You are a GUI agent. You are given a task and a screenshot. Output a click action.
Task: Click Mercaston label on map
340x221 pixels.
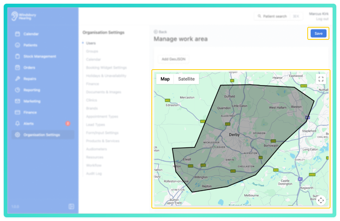(x=187, y=97)
